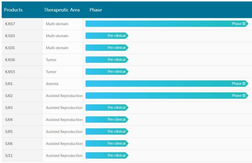Select the SJ06 product name
The width and height of the screenshot is (252, 163).
click(x=9, y=144)
